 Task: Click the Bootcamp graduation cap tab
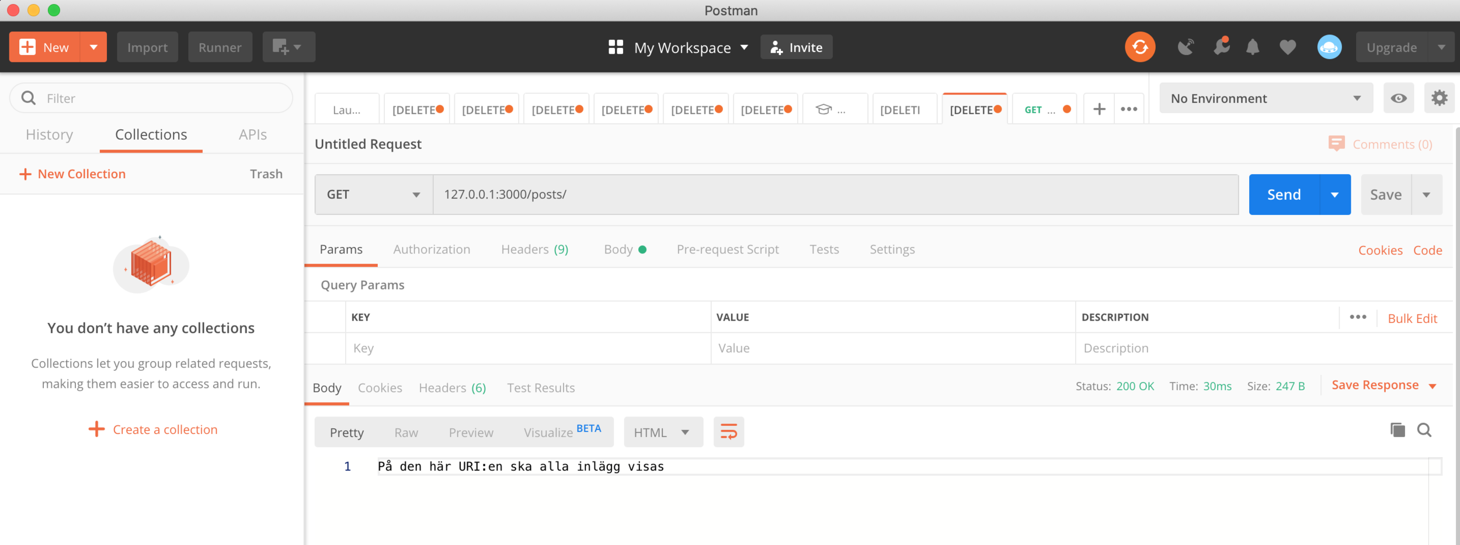[x=835, y=109]
